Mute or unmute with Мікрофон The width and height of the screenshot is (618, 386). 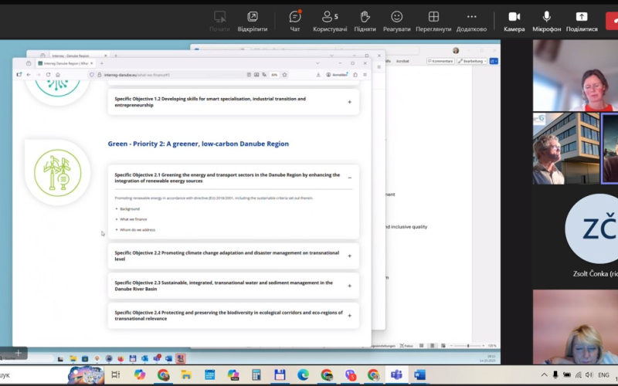(x=547, y=17)
